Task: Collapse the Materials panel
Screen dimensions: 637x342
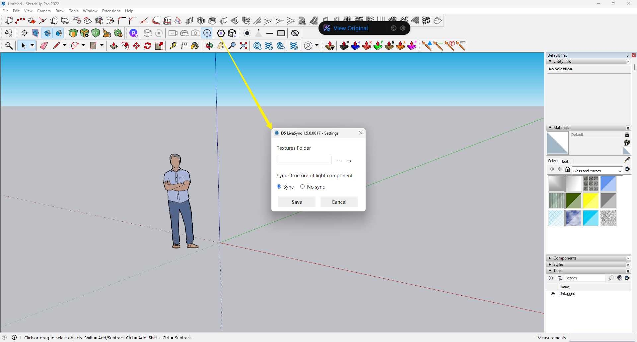Action: (x=550, y=128)
